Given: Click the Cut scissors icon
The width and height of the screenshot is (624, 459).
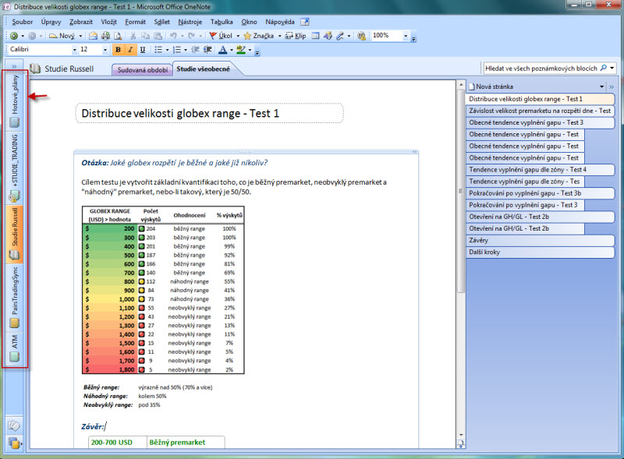Looking at the screenshot, I should 133,36.
